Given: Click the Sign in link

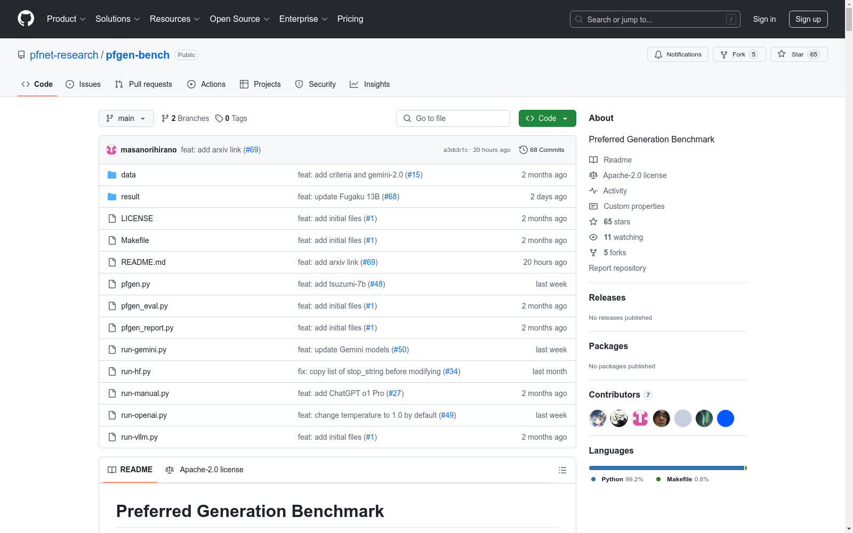Looking at the screenshot, I should point(765,19).
